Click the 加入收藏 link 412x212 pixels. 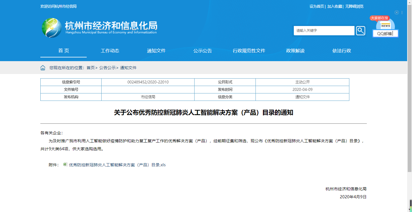tap(334, 6)
